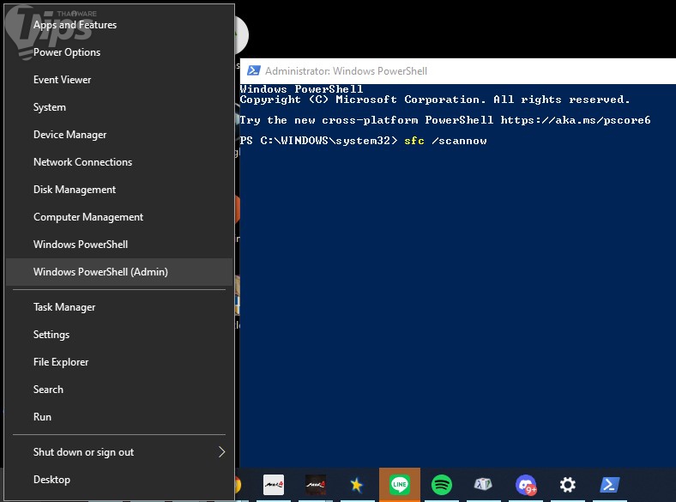Screen dimensions: 676x502
Task: Select Event Viewer menu item
Action: coord(62,80)
